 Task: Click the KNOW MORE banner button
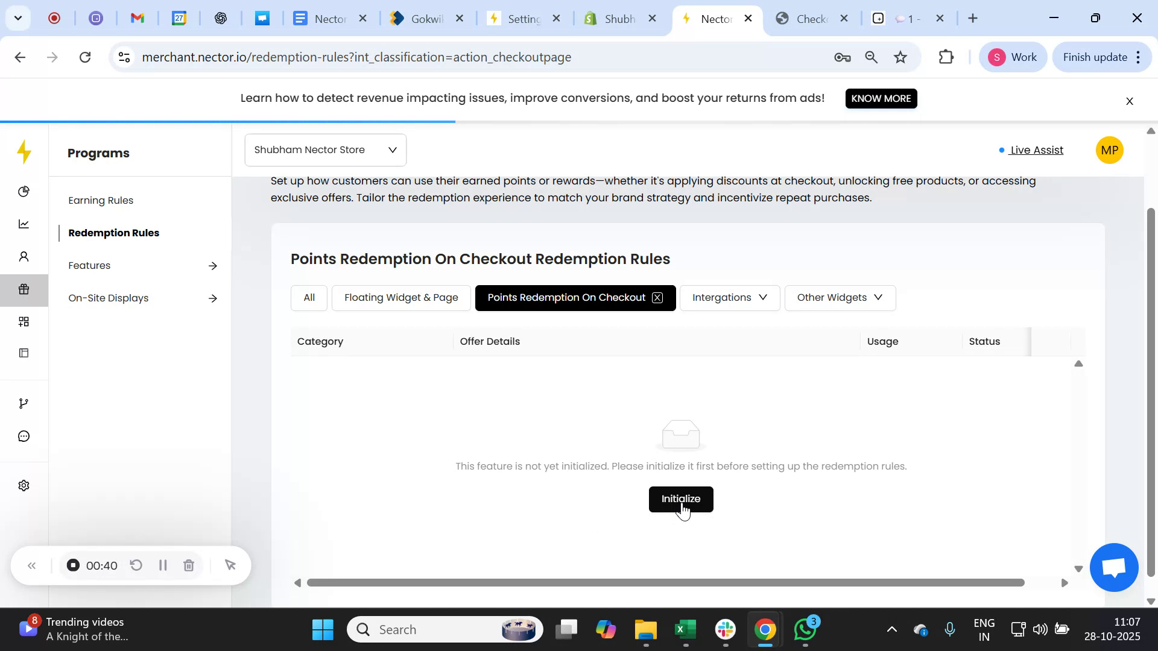point(881,98)
